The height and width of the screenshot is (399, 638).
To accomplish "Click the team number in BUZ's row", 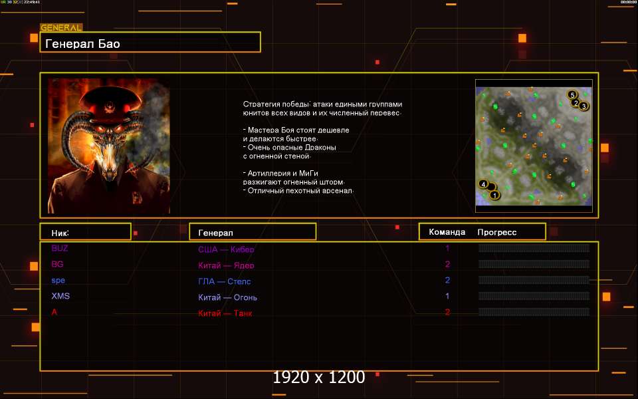I will 447,248.
